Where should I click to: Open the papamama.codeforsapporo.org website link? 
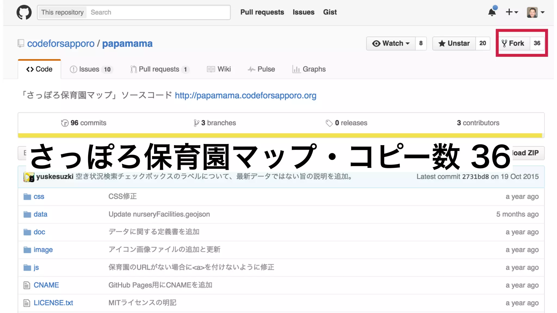245,96
